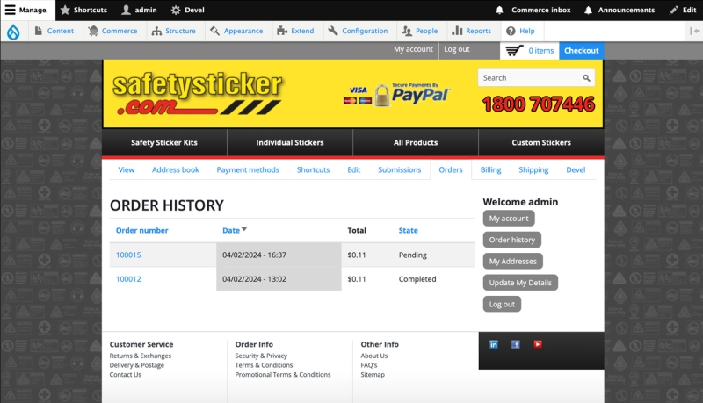This screenshot has height=403, width=703.
Task: Open FAQ's footer link
Action: point(369,365)
